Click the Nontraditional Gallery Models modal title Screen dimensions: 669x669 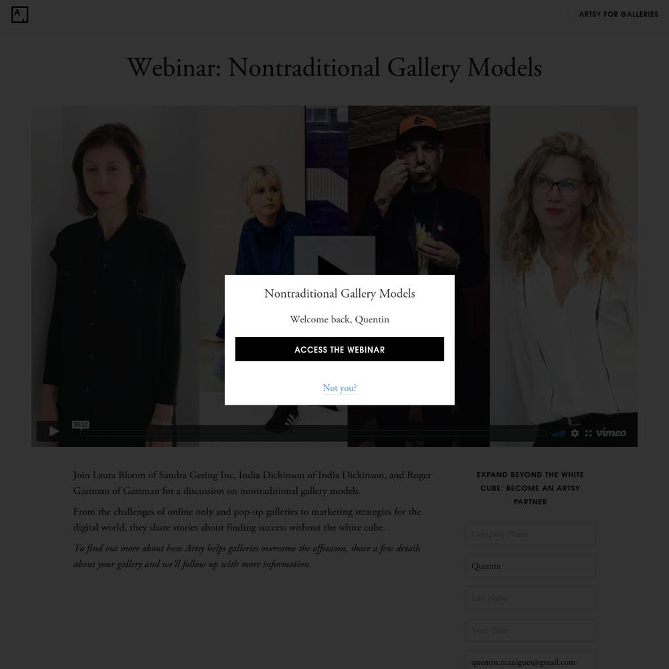point(340,294)
